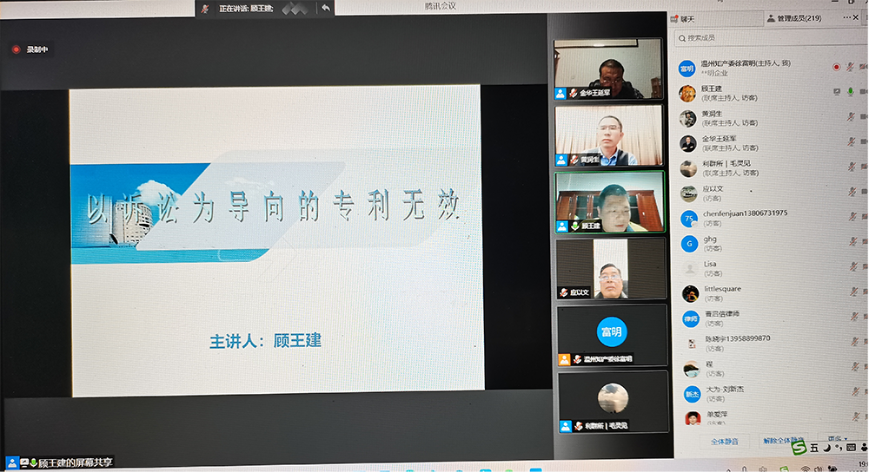Click the recording dot beside host 温州知产委徐富明
The width and height of the screenshot is (869, 472).
click(836, 67)
